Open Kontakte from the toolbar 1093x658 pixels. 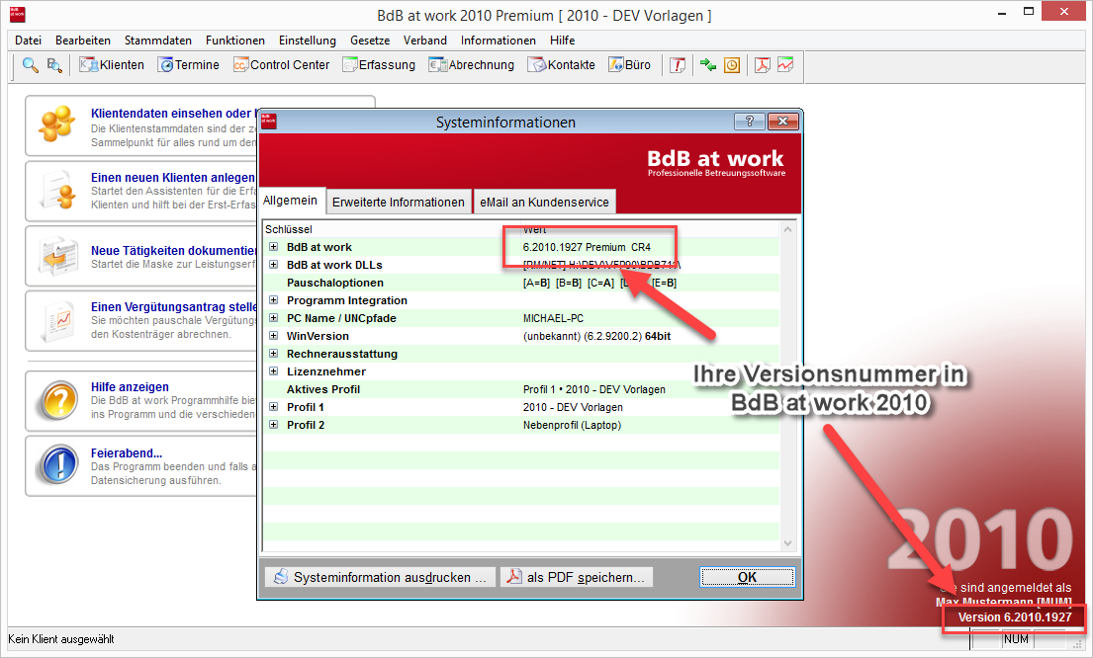pyautogui.click(x=562, y=65)
